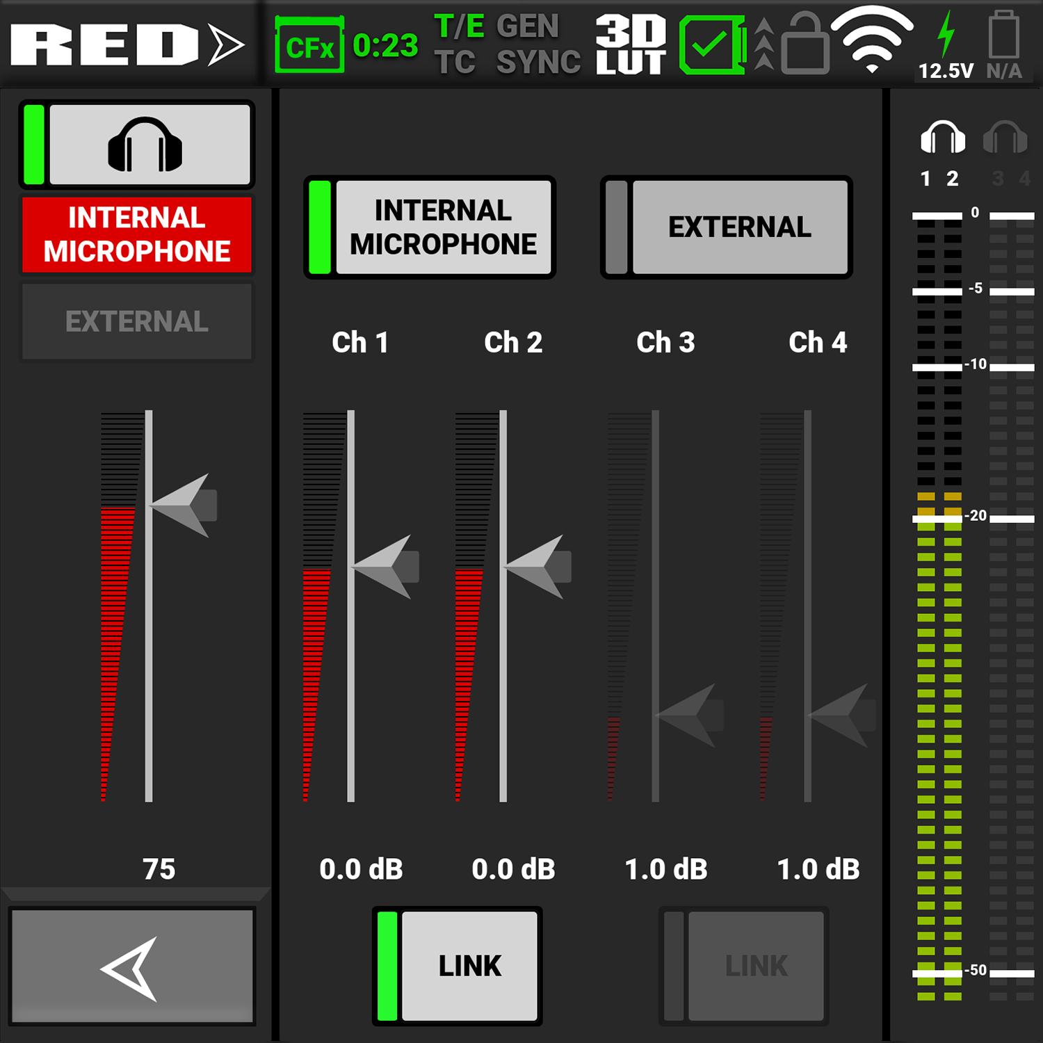Image resolution: width=1043 pixels, height=1043 pixels.
Task: Select red INTERNAL MICROPHONE headphone source
Action: [137, 234]
